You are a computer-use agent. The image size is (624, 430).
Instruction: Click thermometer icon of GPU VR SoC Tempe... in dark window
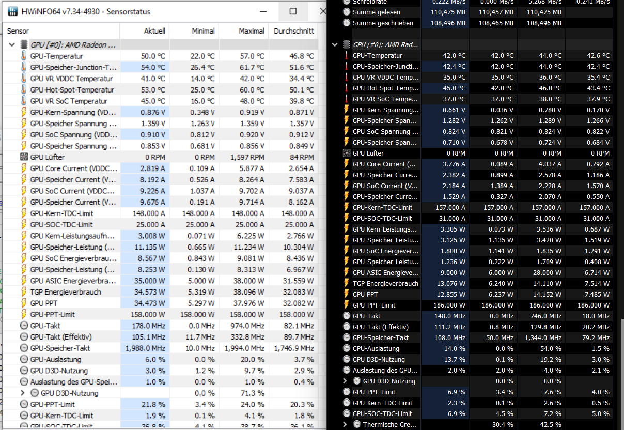[x=347, y=99]
